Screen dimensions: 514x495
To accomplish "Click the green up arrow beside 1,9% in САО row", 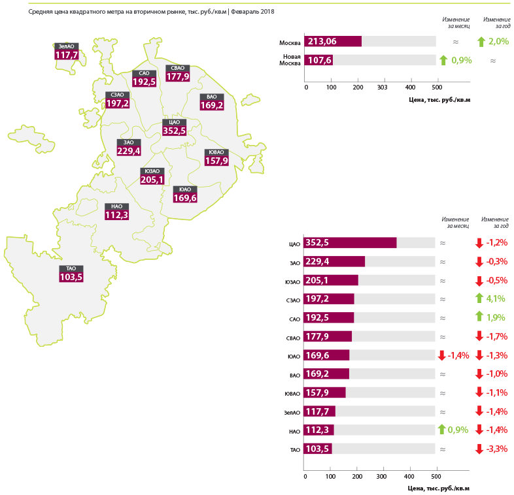I will [x=479, y=317].
